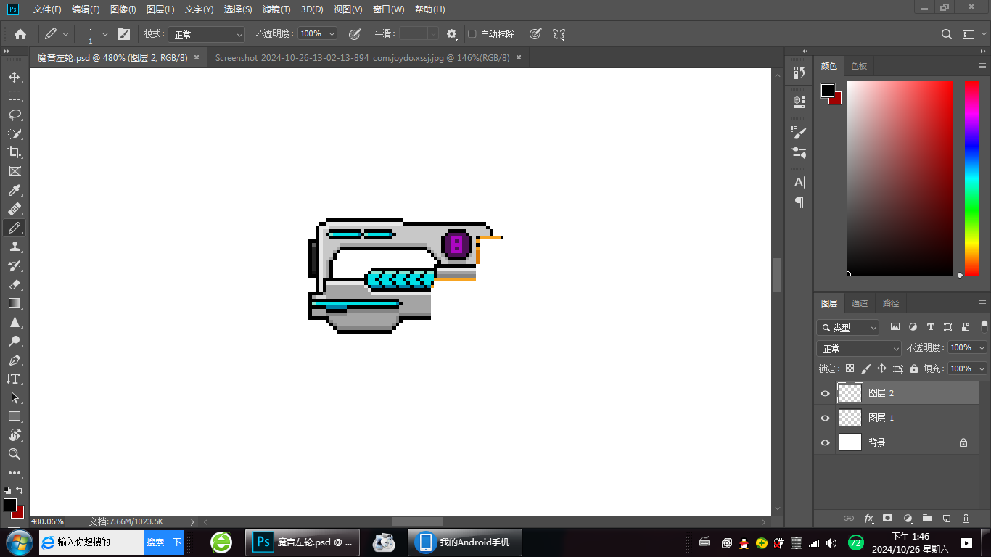Select the Sharpen/Blur triangle tool

14,322
